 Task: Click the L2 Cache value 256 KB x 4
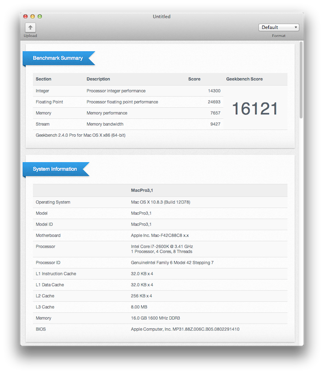point(141,296)
